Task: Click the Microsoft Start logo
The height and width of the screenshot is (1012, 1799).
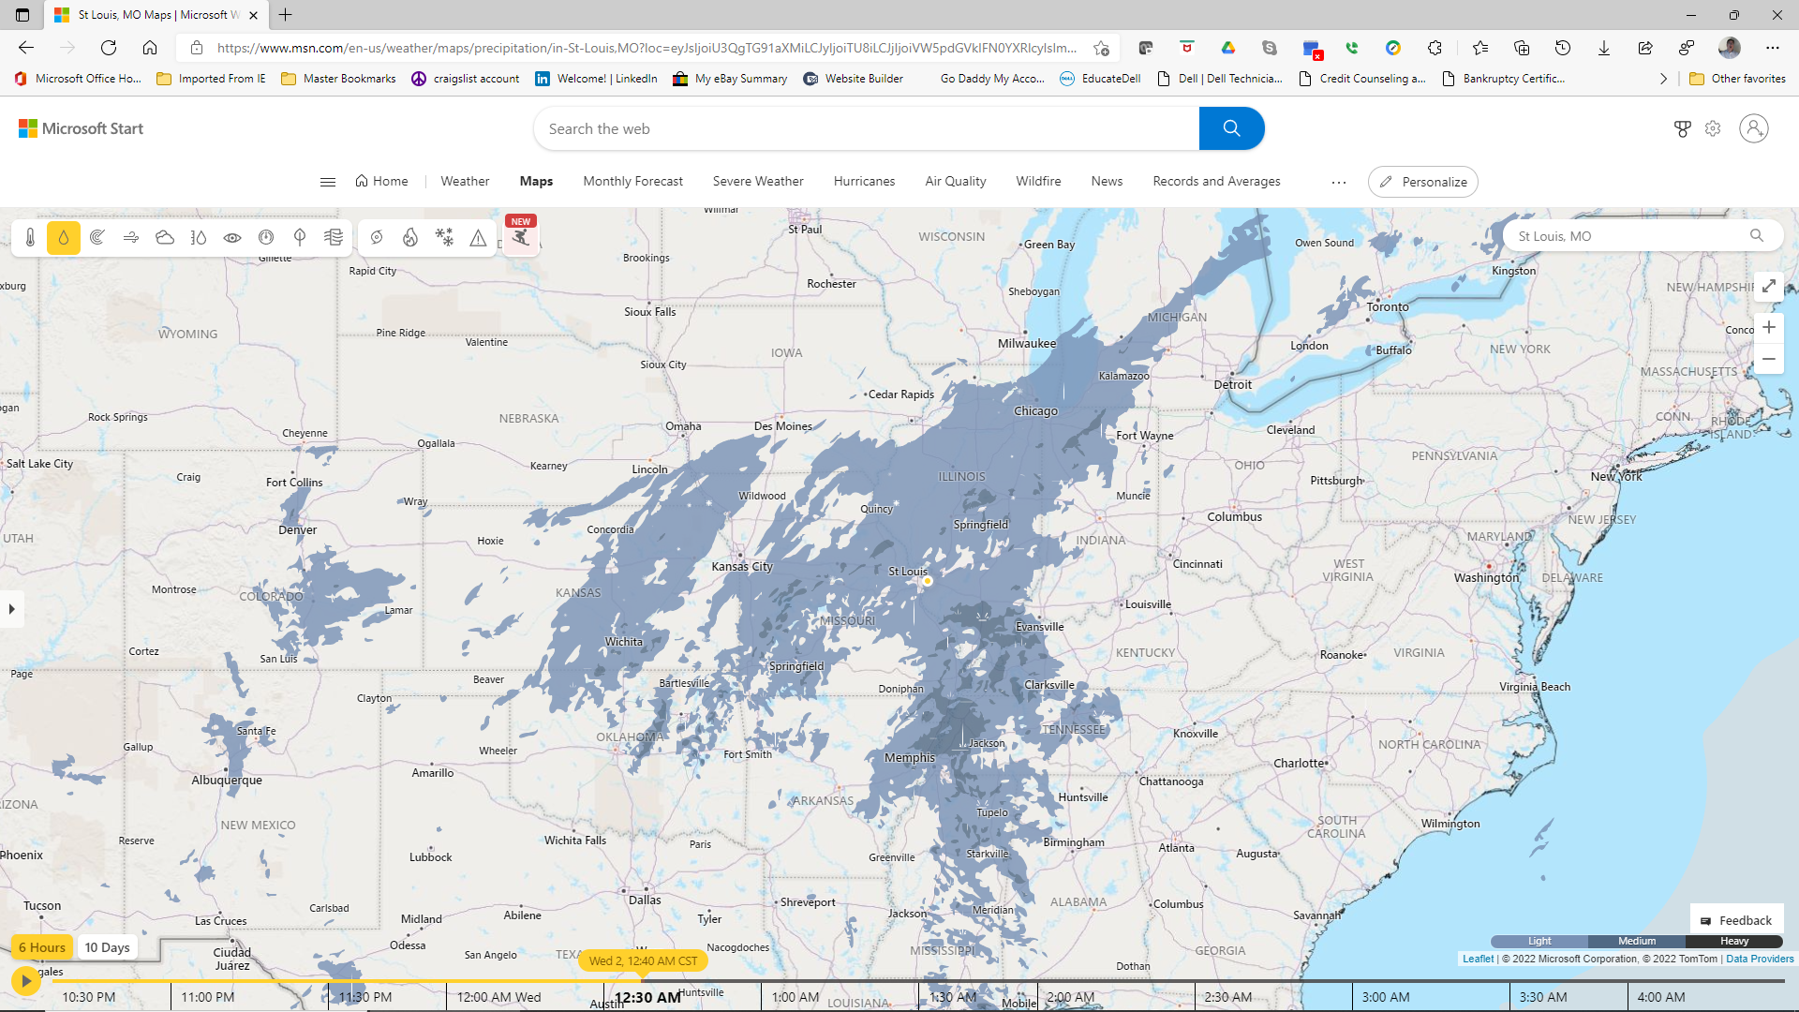Action: tap(81, 128)
